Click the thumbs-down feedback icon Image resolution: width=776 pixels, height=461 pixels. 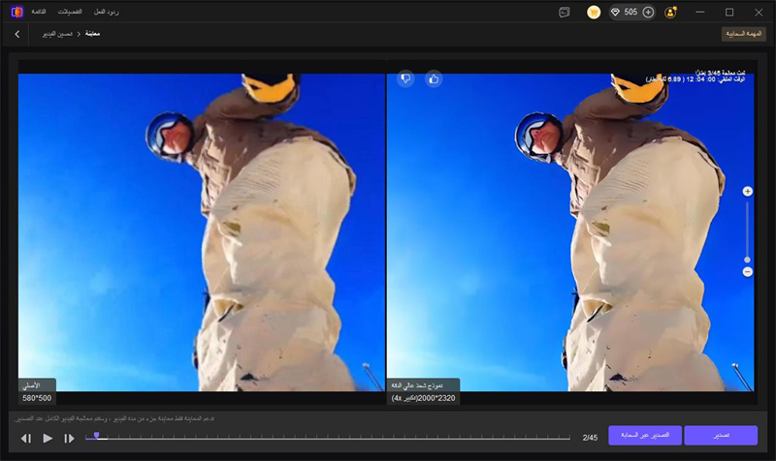pos(405,78)
